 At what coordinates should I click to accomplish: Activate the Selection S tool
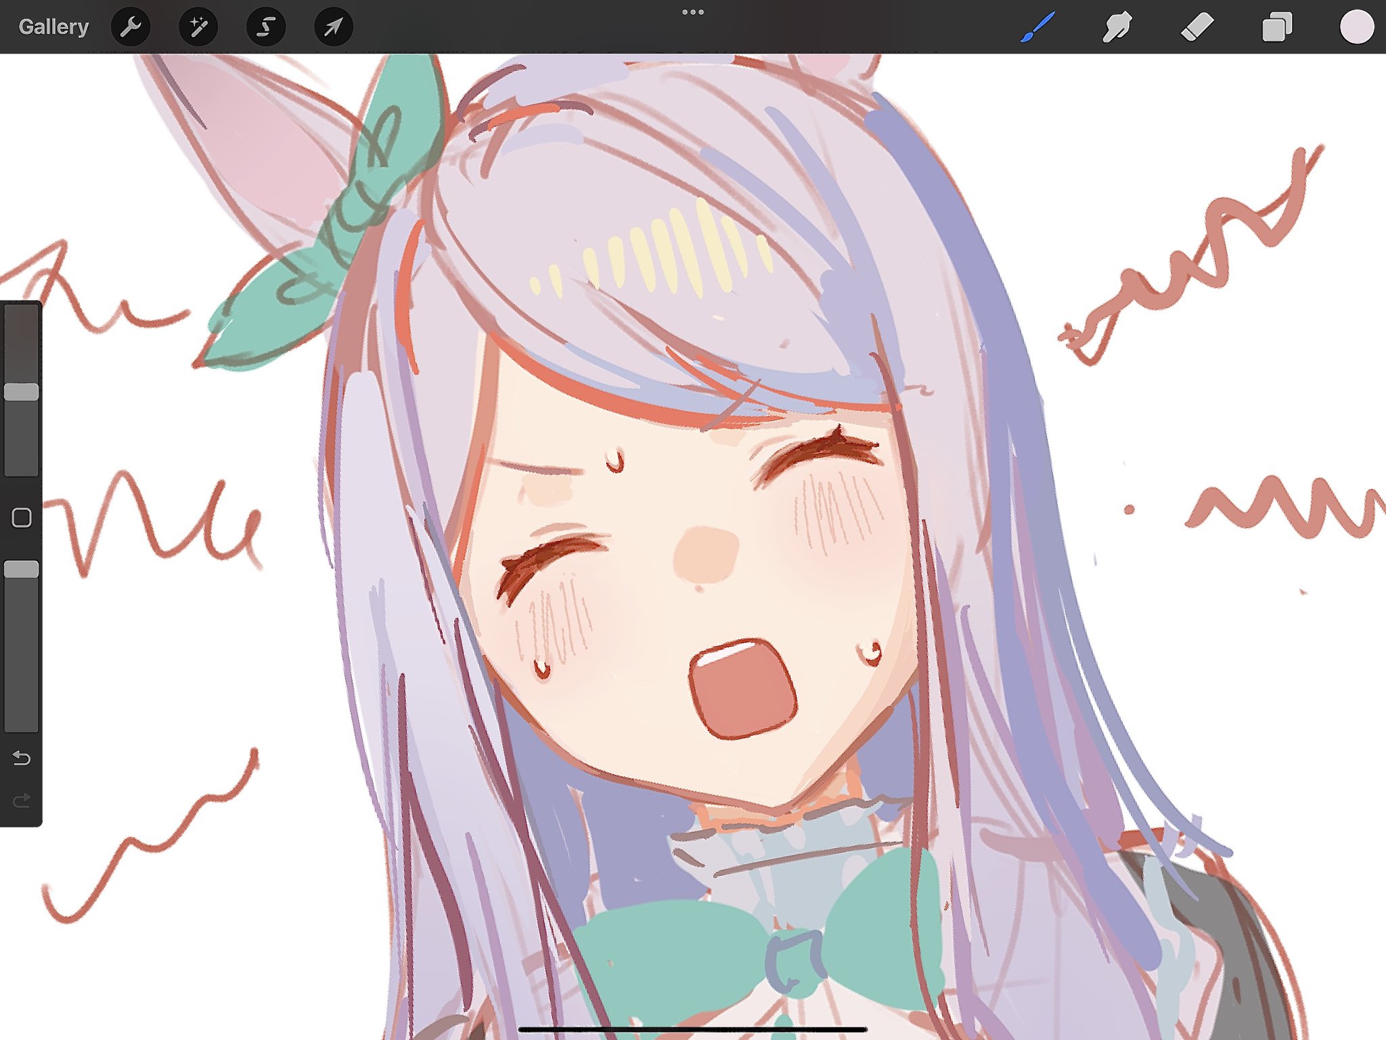(x=266, y=27)
